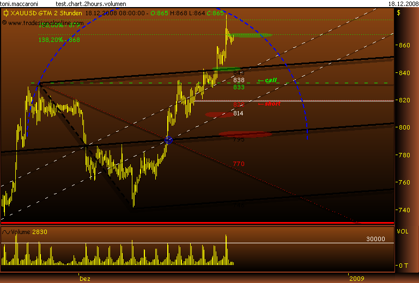The height and width of the screenshot is (283, 419).
Task: Click the $ currency axis label
Action: point(398,13)
